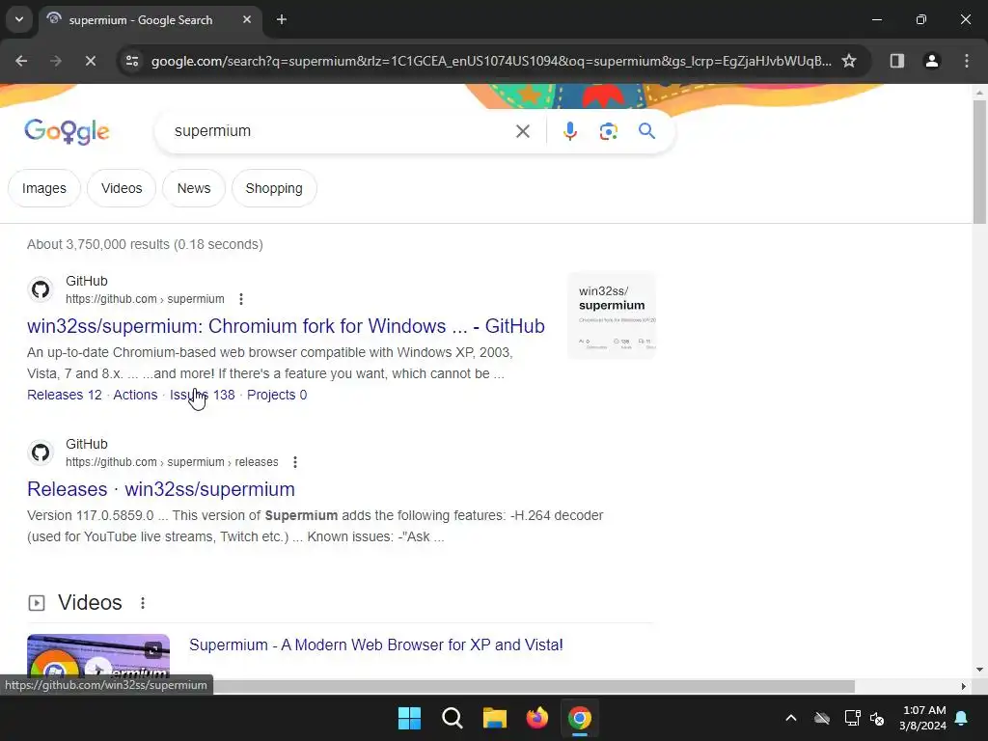Image resolution: width=988 pixels, height=741 pixels.
Task: Click About 3,750,000 results text
Action: (x=145, y=244)
